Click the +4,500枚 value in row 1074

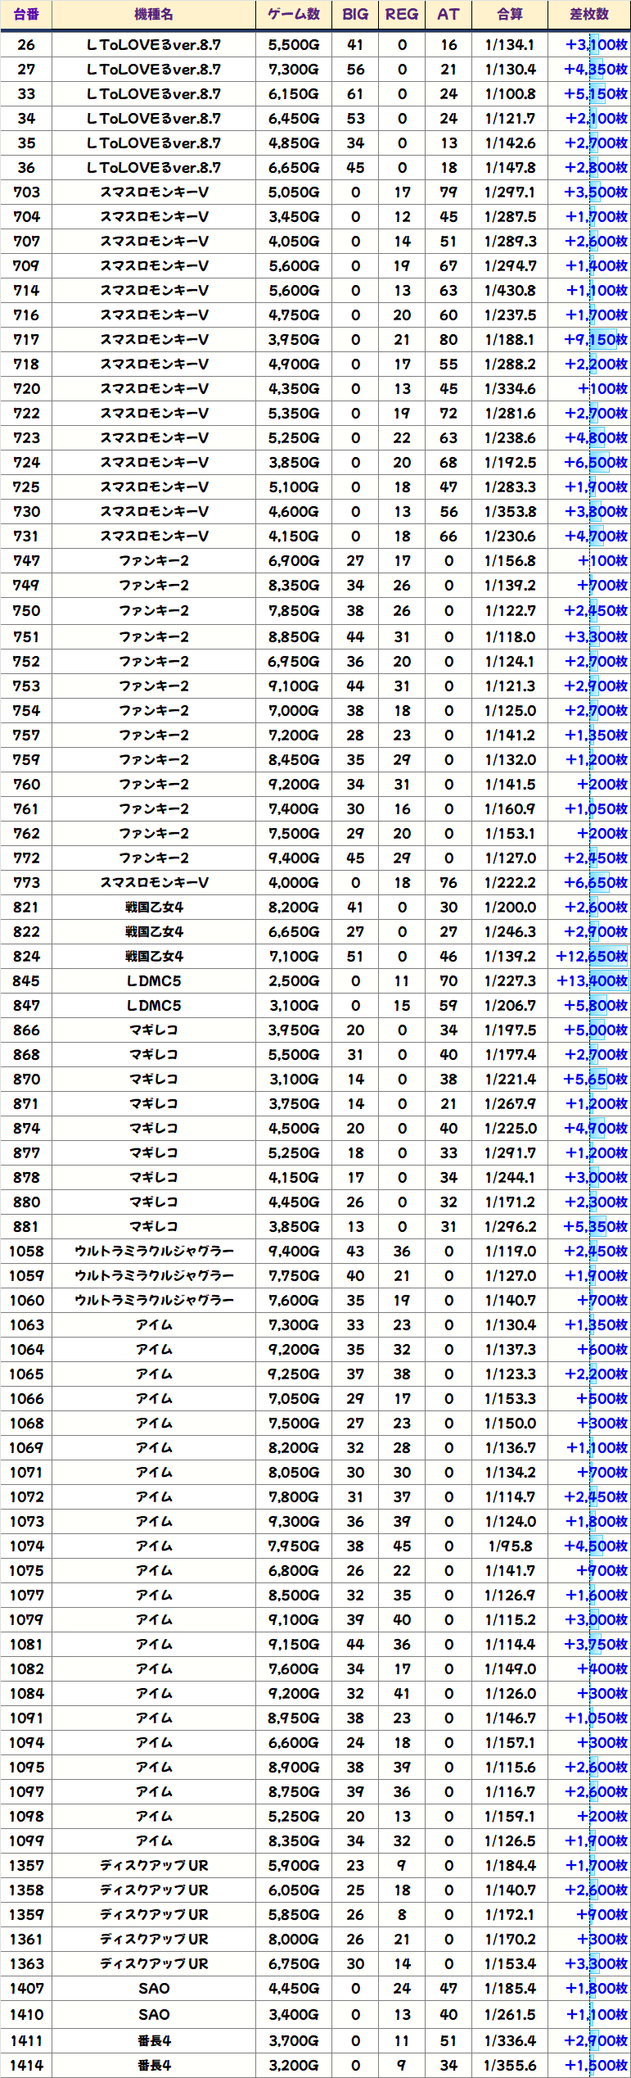596,1546
